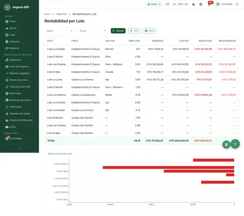Click the Monitoreo de cultivo icon
244x216 pixels.
[7, 100]
